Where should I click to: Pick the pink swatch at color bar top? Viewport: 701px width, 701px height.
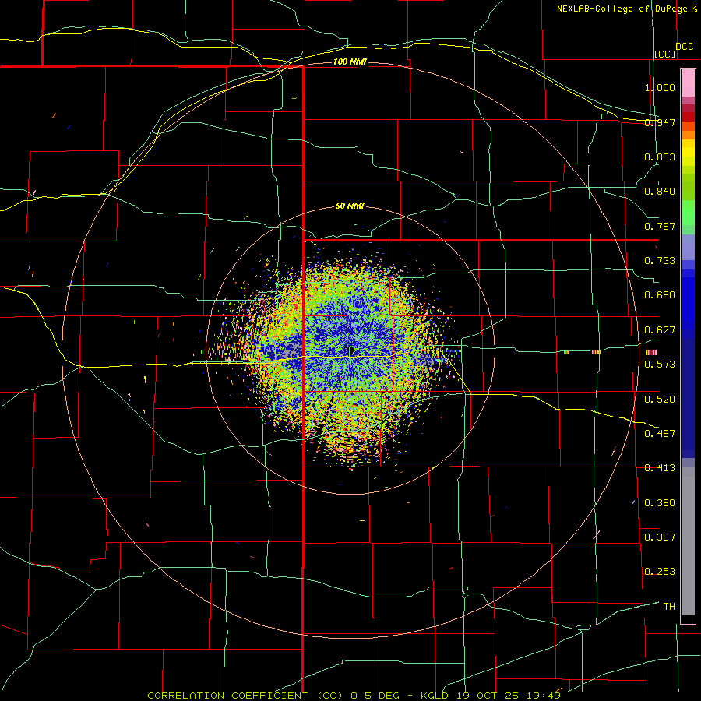[688, 83]
